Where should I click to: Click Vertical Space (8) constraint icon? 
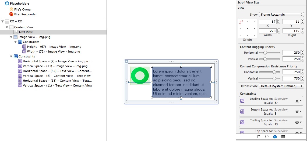20,76
